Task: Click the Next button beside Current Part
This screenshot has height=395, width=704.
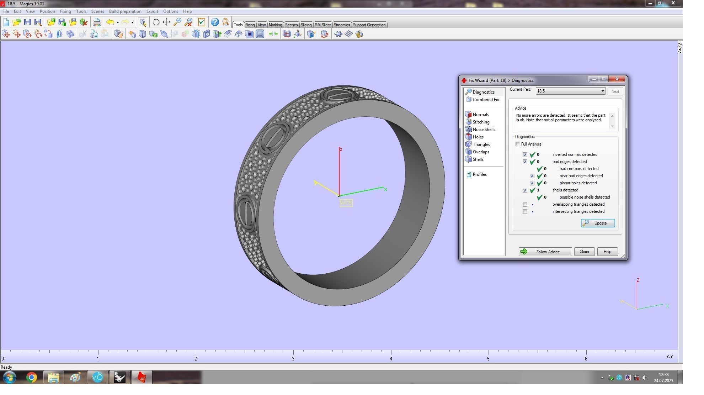Action: tap(615, 91)
